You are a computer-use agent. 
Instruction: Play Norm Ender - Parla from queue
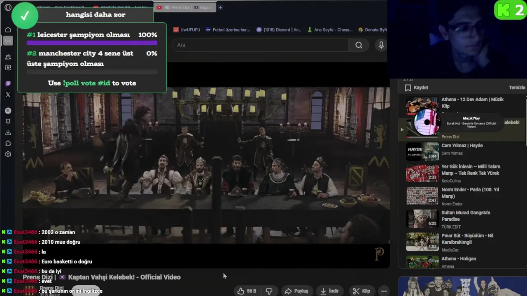(x=470, y=193)
